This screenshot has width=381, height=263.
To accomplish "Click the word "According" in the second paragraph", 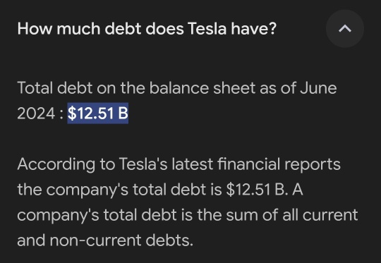I will [56, 164].
